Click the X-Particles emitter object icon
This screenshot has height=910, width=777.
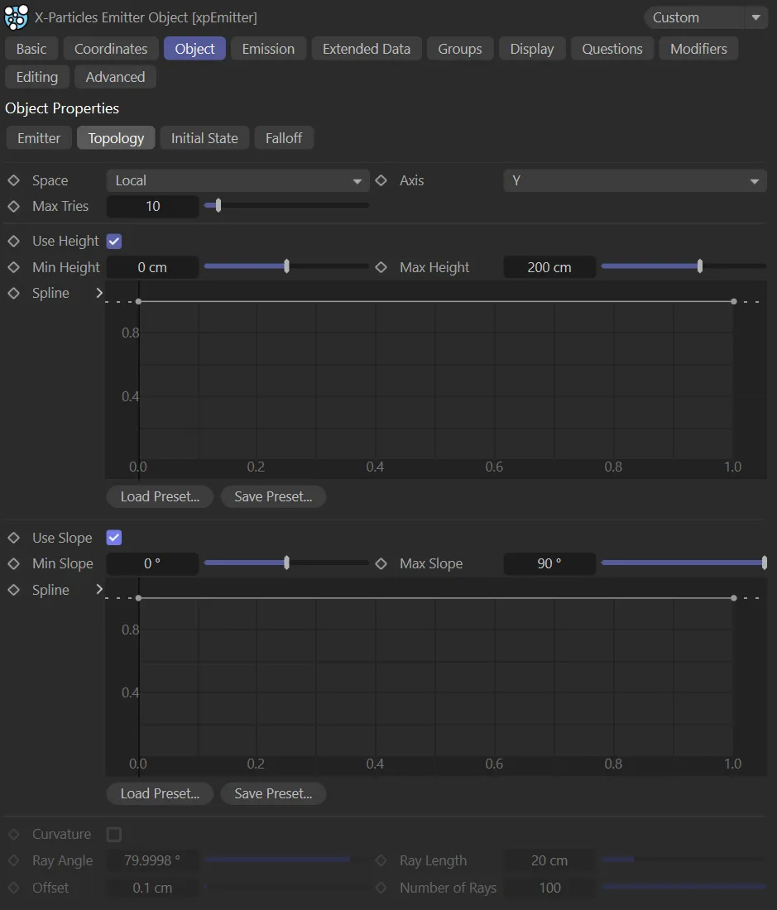click(16, 17)
